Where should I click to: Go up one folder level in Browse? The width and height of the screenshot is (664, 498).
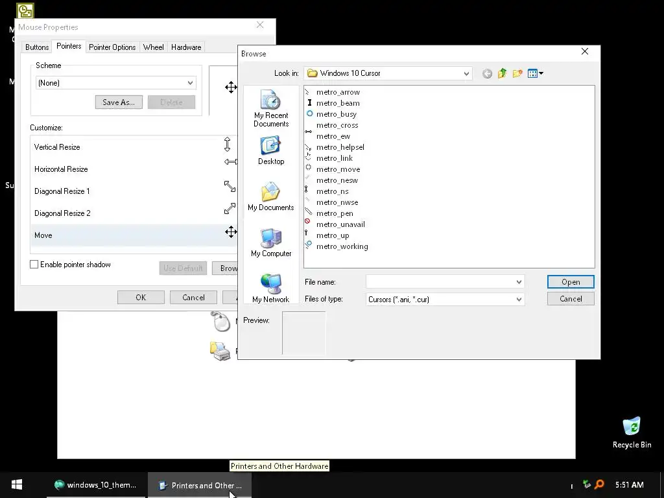pos(503,73)
